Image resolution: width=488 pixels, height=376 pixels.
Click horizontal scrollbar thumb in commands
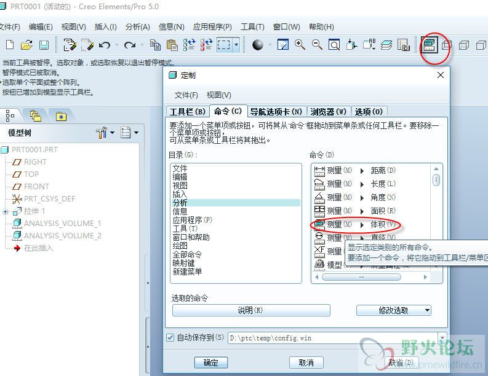coord(361,277)
